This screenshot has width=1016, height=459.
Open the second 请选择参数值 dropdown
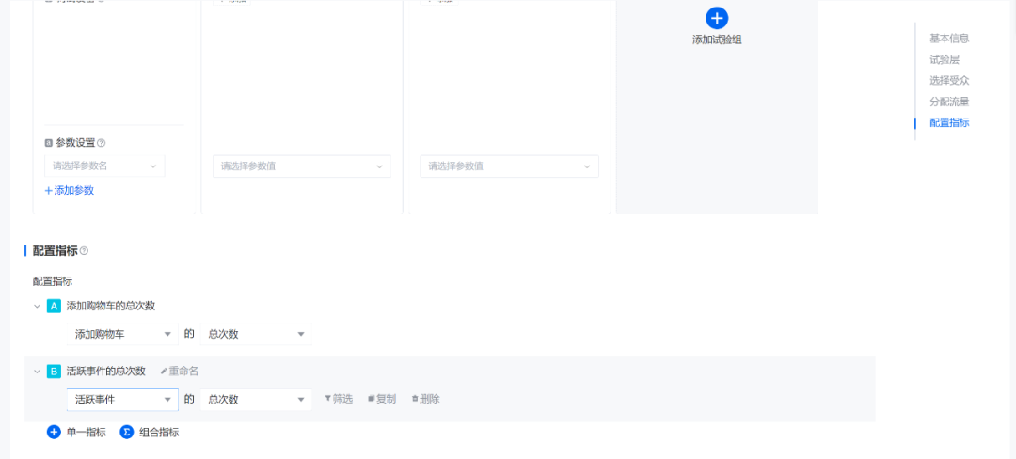pos(509,166)
